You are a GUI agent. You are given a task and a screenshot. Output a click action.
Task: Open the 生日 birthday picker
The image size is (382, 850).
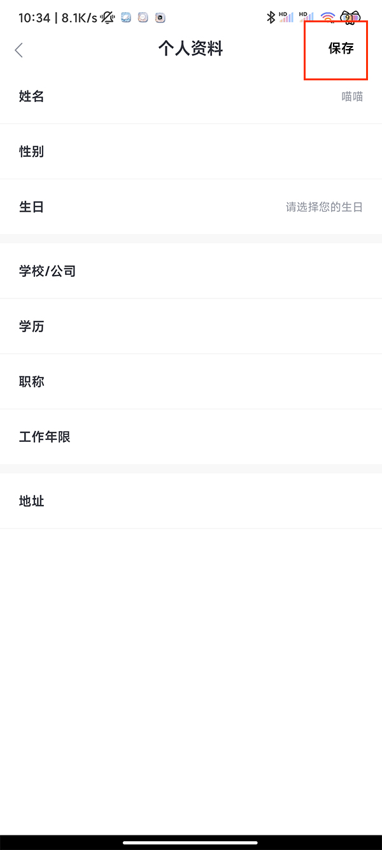click(x=191, y=207)
